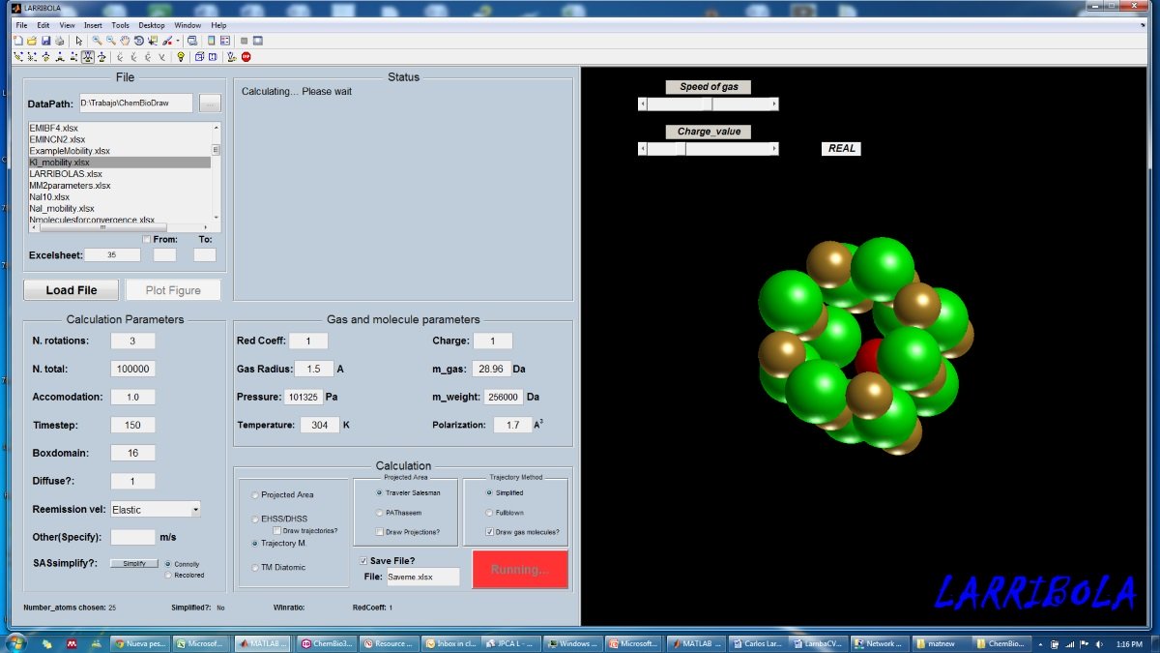
Task: Select the TM Diatomic radio button
Action: (x=255, y=568)
